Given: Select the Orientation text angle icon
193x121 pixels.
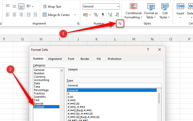Looking at the screenshot, I should pos(29,6).
